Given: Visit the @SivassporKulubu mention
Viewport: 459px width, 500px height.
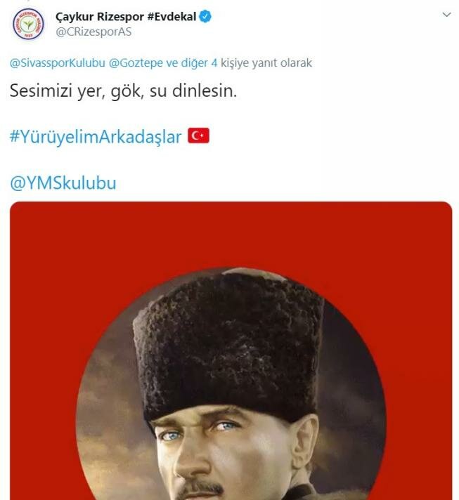Looking at the screenshot, I should coord(58,63).
